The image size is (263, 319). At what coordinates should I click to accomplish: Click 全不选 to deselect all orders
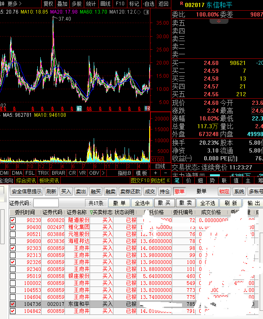(x=208, y=203)
